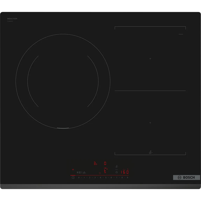Set power level 9 on the slider
Screen dimensions: 201x201
[x=127, y=177]
